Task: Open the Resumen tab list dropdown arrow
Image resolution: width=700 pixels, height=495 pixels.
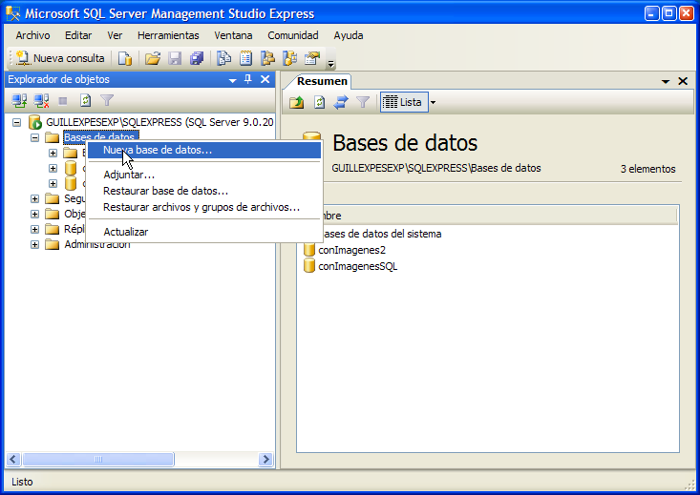Action: pyautogui.click(x=666, y=81)
